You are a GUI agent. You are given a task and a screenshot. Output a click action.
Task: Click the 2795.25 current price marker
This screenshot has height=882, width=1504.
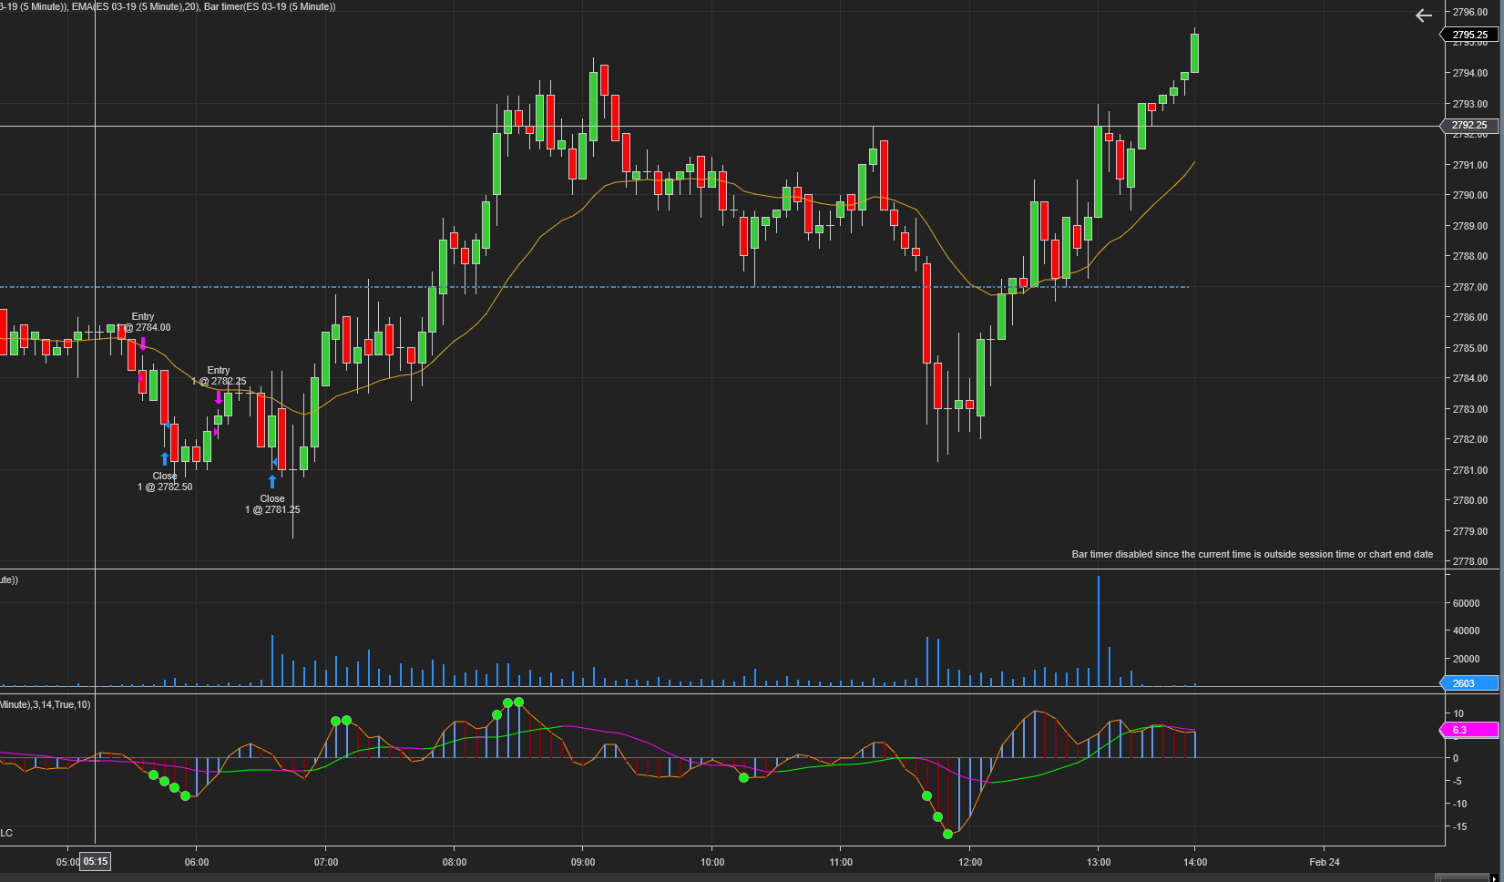(1468, 35)
